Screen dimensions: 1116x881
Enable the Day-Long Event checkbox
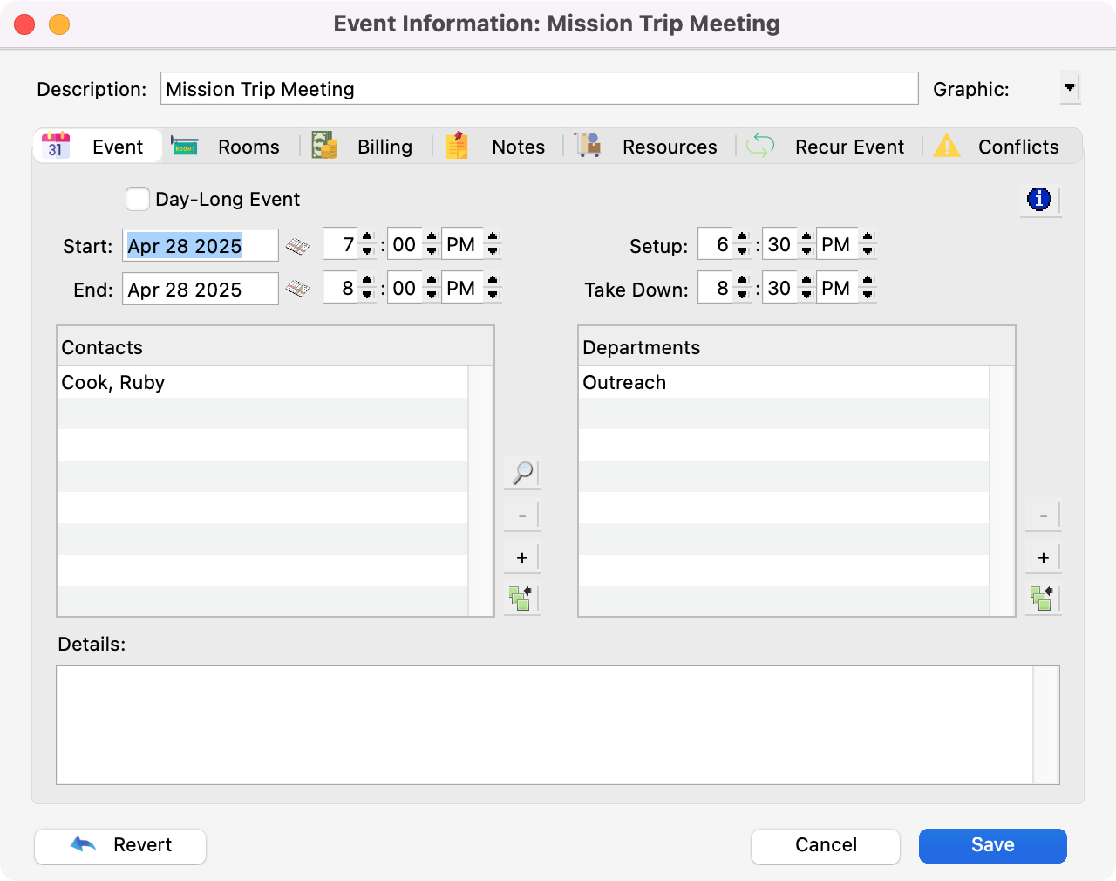pos(138,200)
